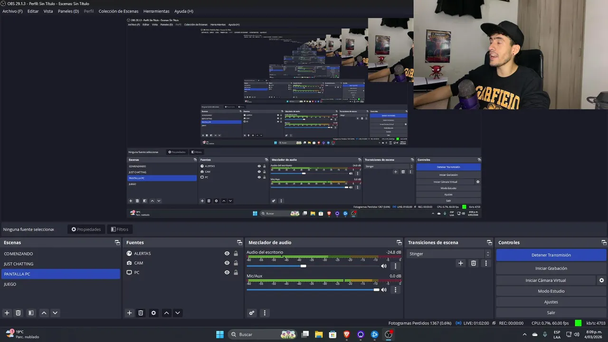608x342 pixels.
Task: Click Salir button
Action: point(551,313)
